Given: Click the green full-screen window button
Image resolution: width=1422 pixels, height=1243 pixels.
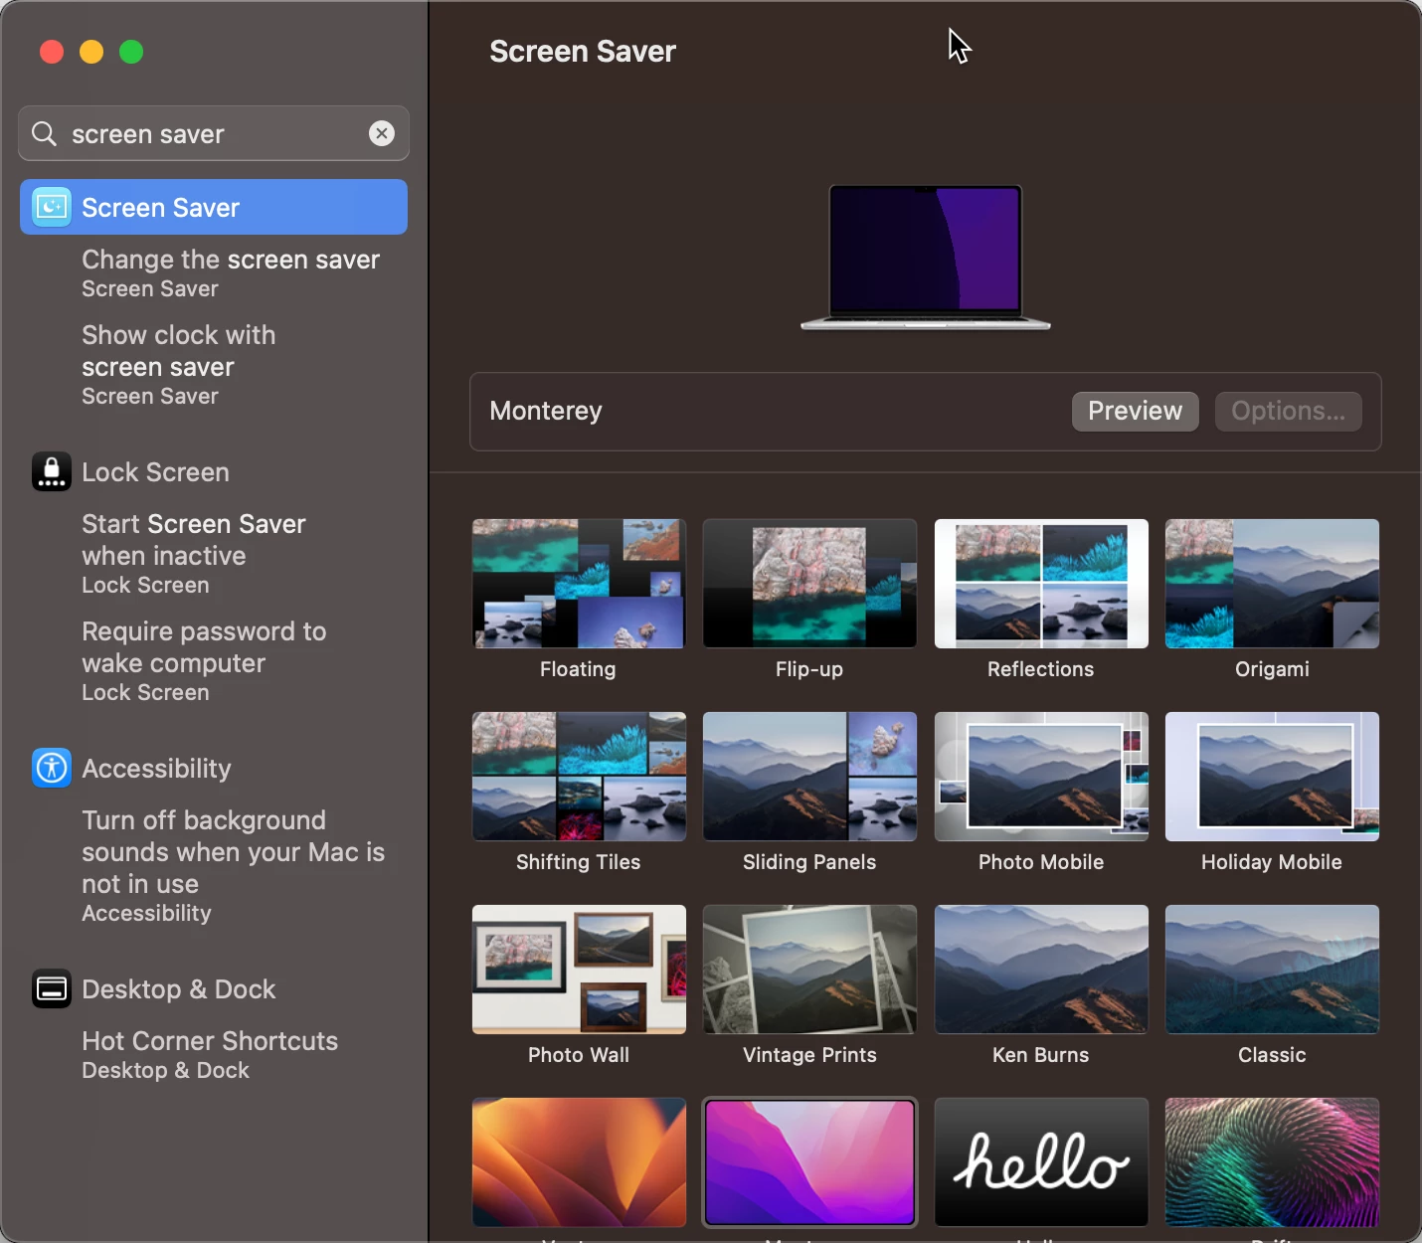Looking at the screenshot, I should [x=131, y=52].
